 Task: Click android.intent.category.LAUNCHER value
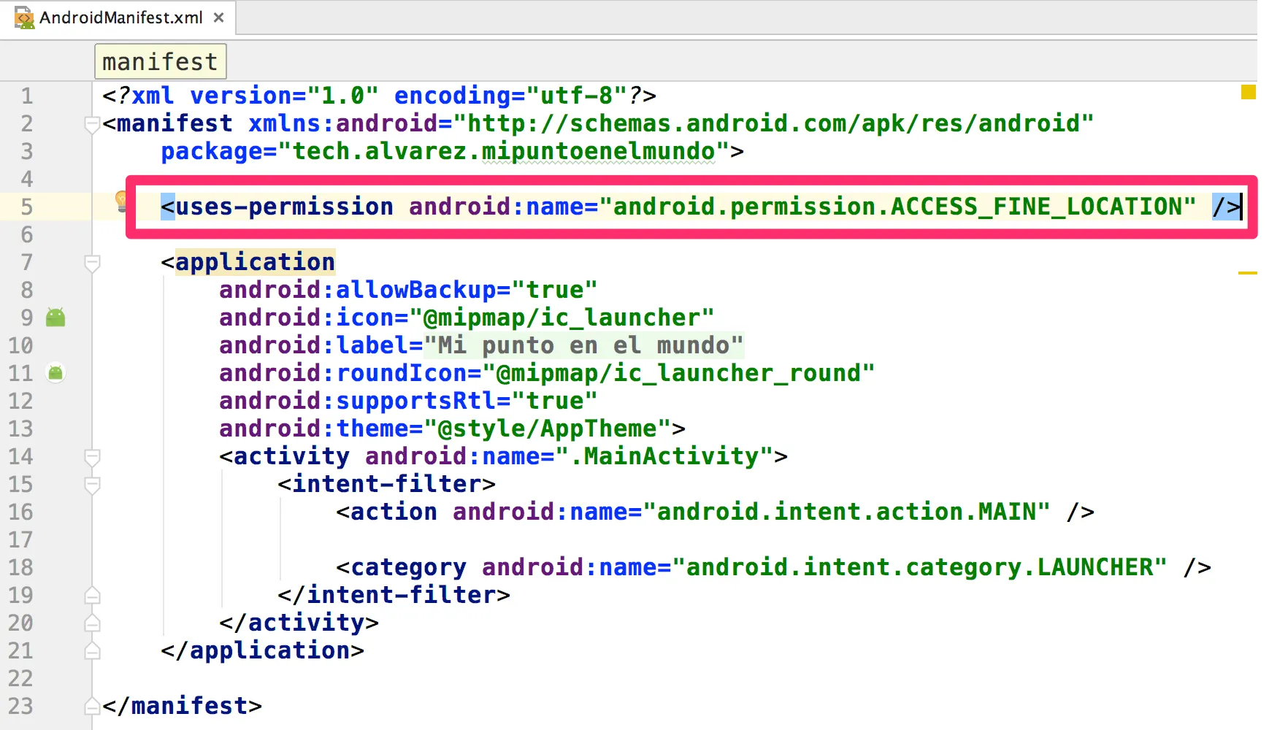pos(919,567)
